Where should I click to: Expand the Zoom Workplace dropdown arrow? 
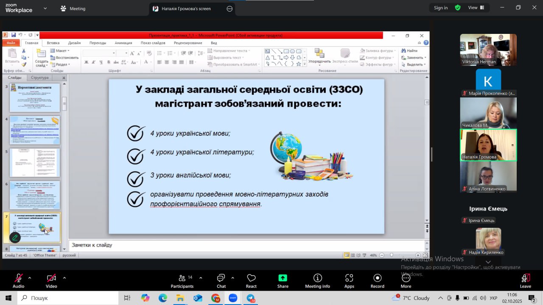[45, 8]
